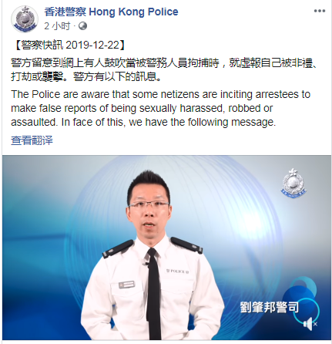
Task: Click the officer's eyeglasses
Action: (149, 205)
